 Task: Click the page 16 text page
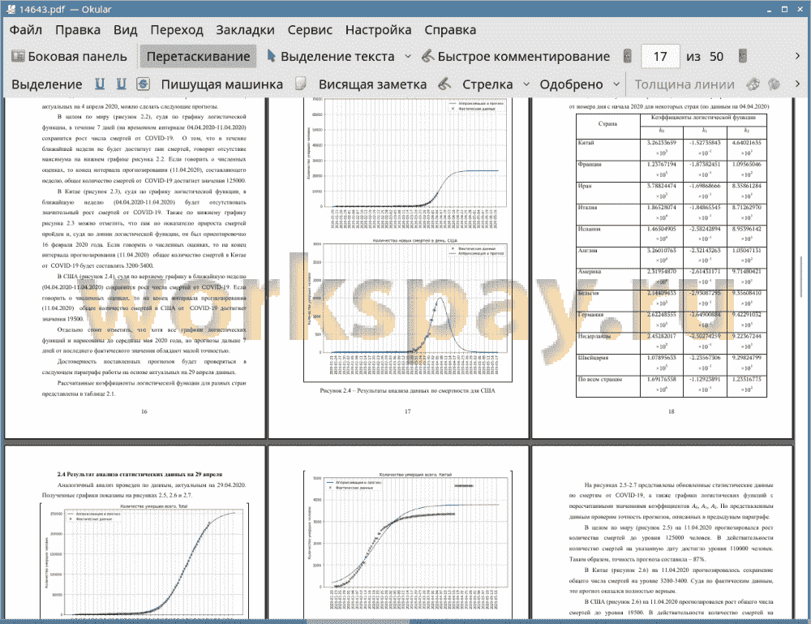135,268
